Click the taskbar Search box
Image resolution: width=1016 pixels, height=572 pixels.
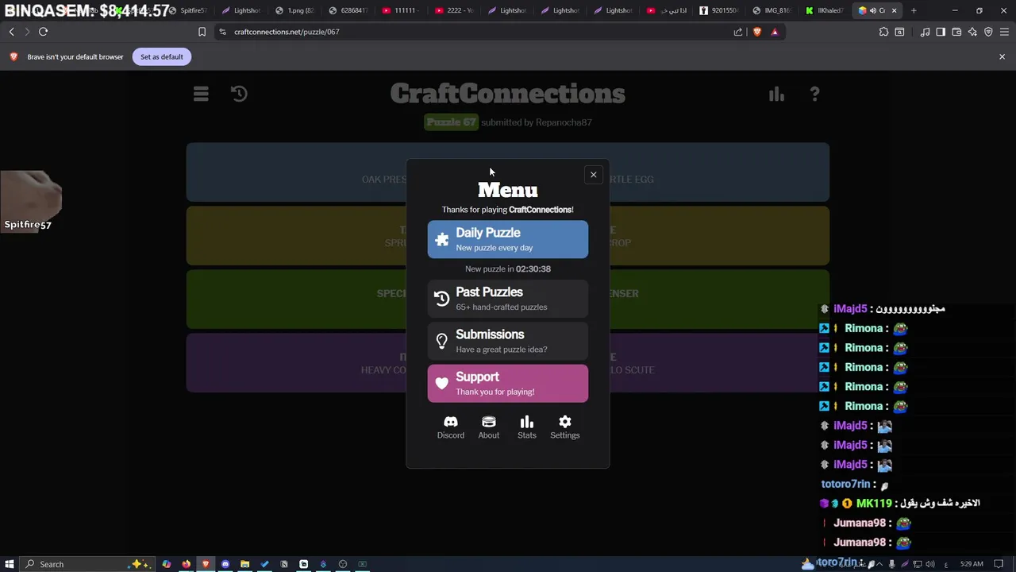(x=86, y=564)
